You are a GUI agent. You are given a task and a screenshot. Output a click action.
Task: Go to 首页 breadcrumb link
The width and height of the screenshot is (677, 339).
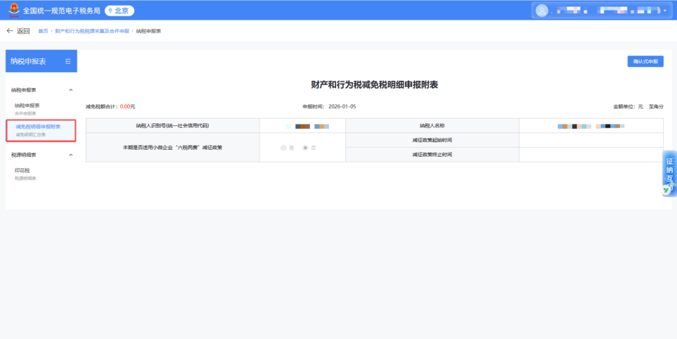(43, 31)
